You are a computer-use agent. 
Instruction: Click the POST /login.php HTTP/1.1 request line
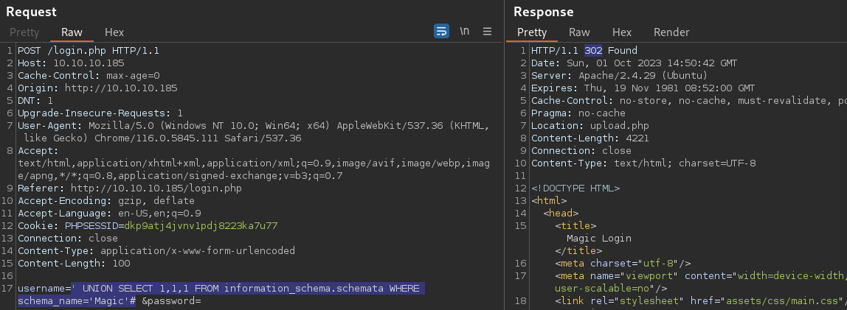point(88,51)
